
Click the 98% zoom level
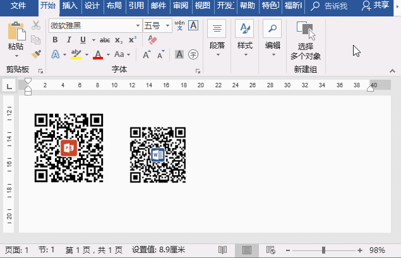(377, 250)
